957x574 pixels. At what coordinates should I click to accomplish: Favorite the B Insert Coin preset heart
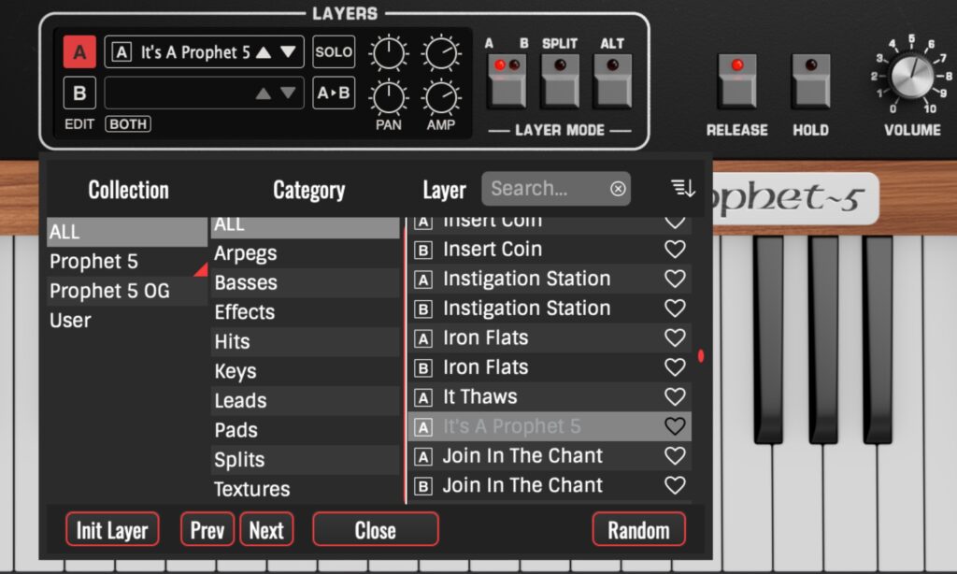pos(675,250)
